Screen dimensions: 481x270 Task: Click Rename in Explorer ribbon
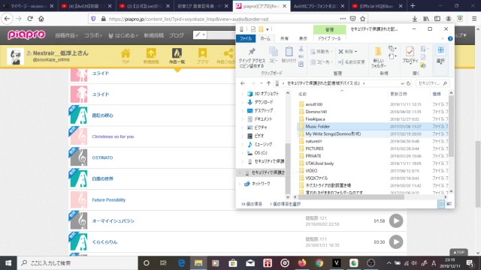(x=352, y=61)
